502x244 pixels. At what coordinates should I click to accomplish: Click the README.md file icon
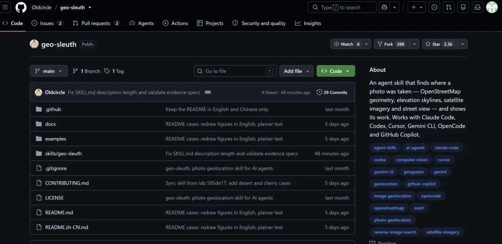coord(39,212)
